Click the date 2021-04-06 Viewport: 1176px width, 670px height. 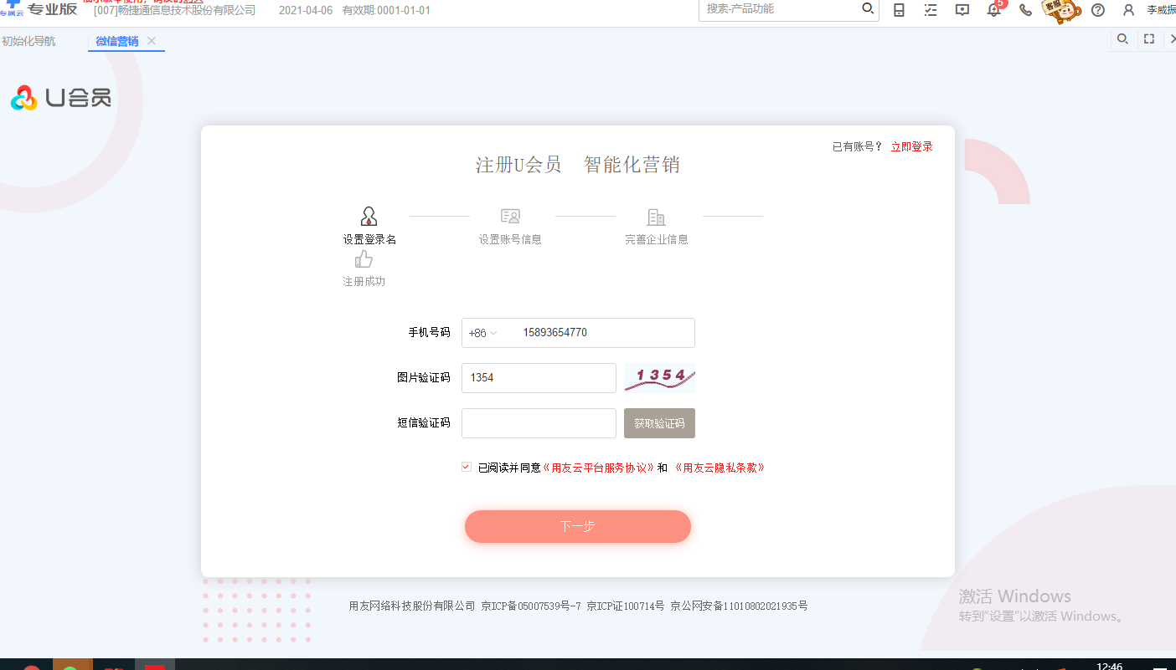pos(306,10)
